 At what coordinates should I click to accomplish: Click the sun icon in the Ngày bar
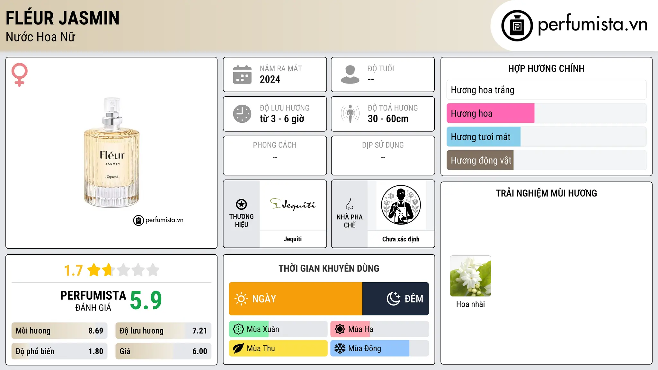241,299
